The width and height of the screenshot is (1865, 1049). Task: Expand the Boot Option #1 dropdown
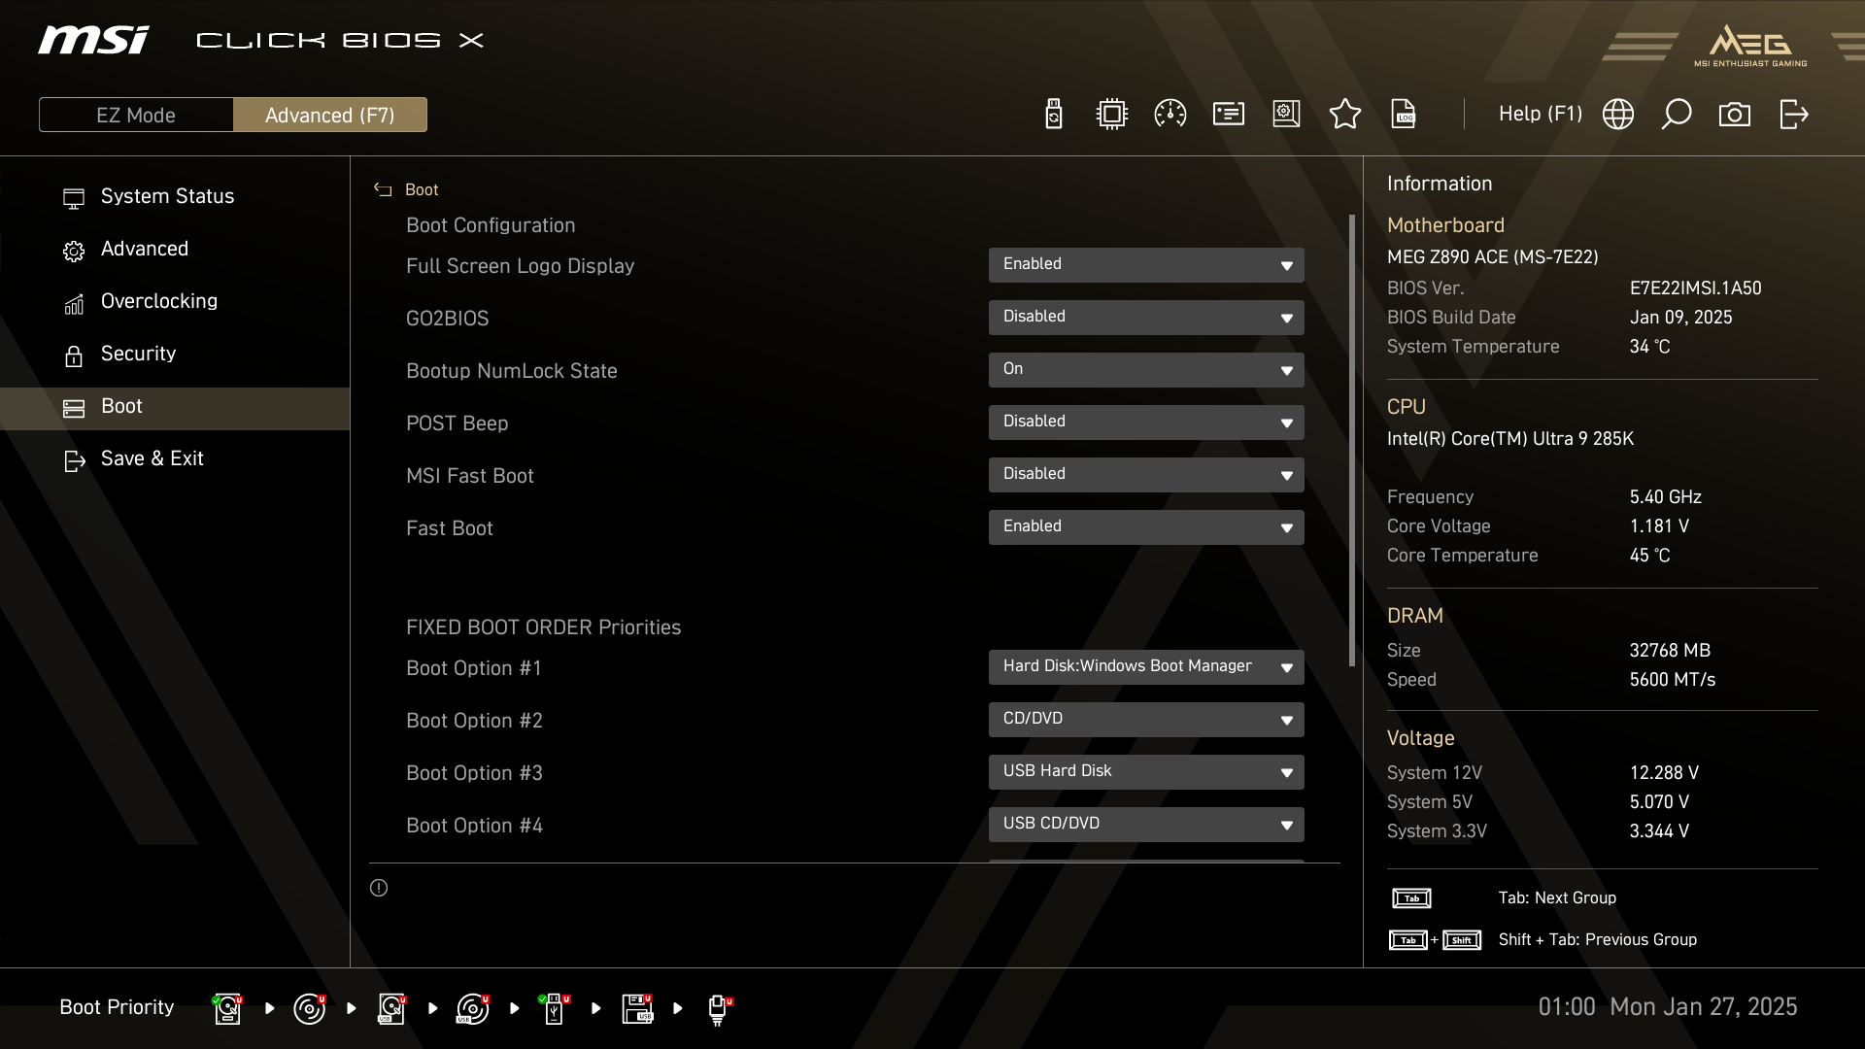click(1146, 667)
